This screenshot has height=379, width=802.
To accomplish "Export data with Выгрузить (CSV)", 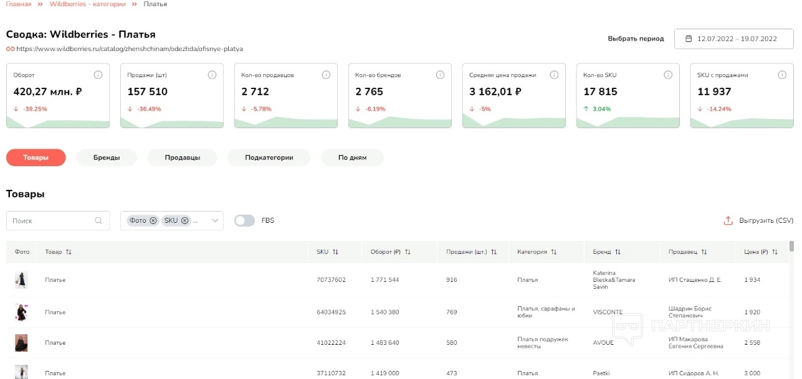I will pyautogui.click(x=758, y=220).
